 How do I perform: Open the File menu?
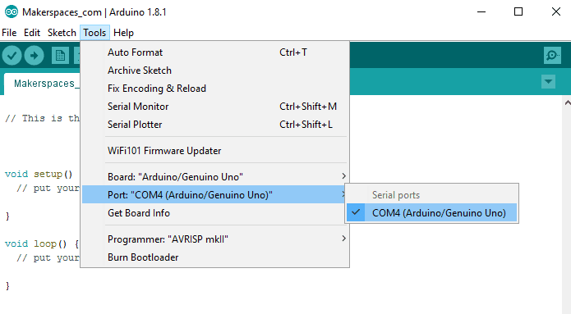click(9, 33)
